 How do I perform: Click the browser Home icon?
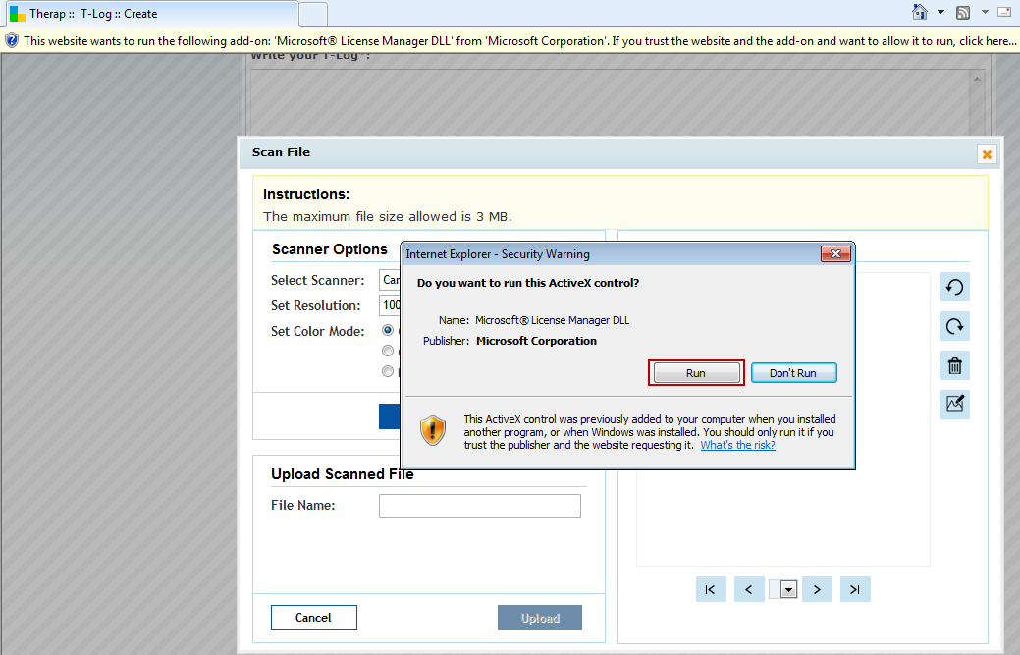point(920,12)
